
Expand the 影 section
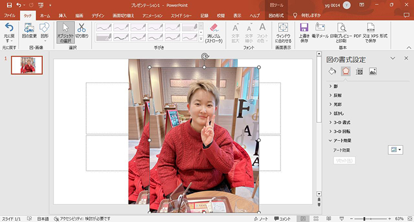click(335, 86)
